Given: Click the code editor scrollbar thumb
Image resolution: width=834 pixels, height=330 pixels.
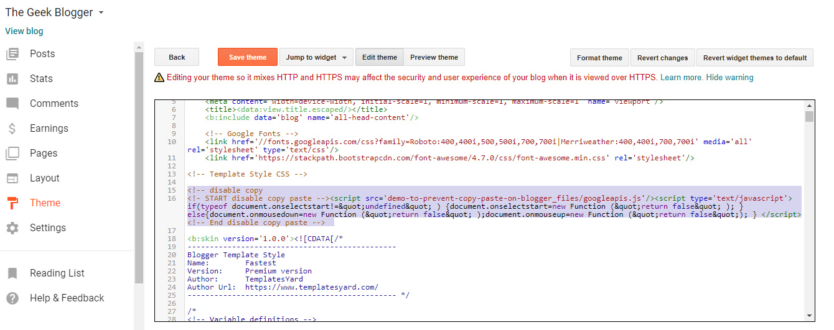Looking at the screenshot, I should 809,117.
